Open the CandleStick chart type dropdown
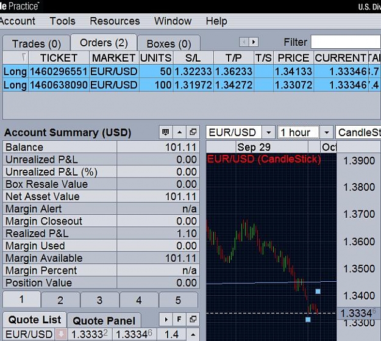 pos(358,132)
